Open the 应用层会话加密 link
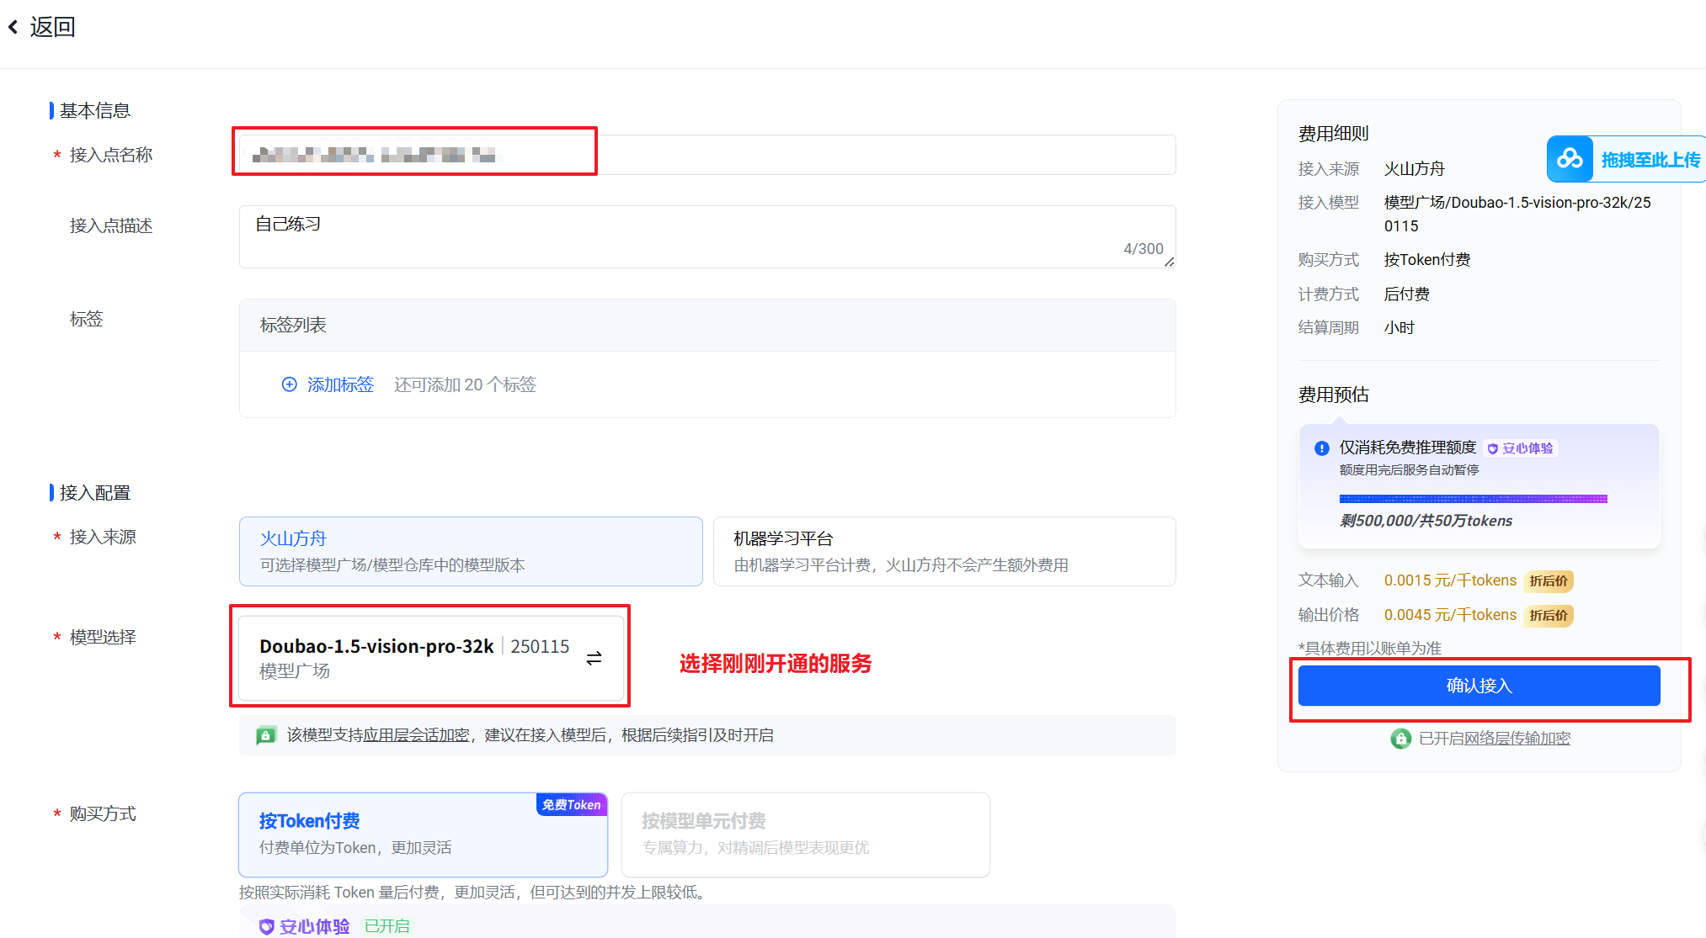1706x938 pixels. (x=416, y=735)
